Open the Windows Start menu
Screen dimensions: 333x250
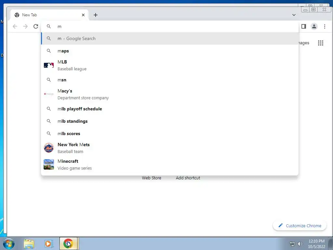(9, 243)
